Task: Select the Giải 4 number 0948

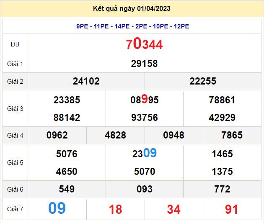Action: pos(173,135)
